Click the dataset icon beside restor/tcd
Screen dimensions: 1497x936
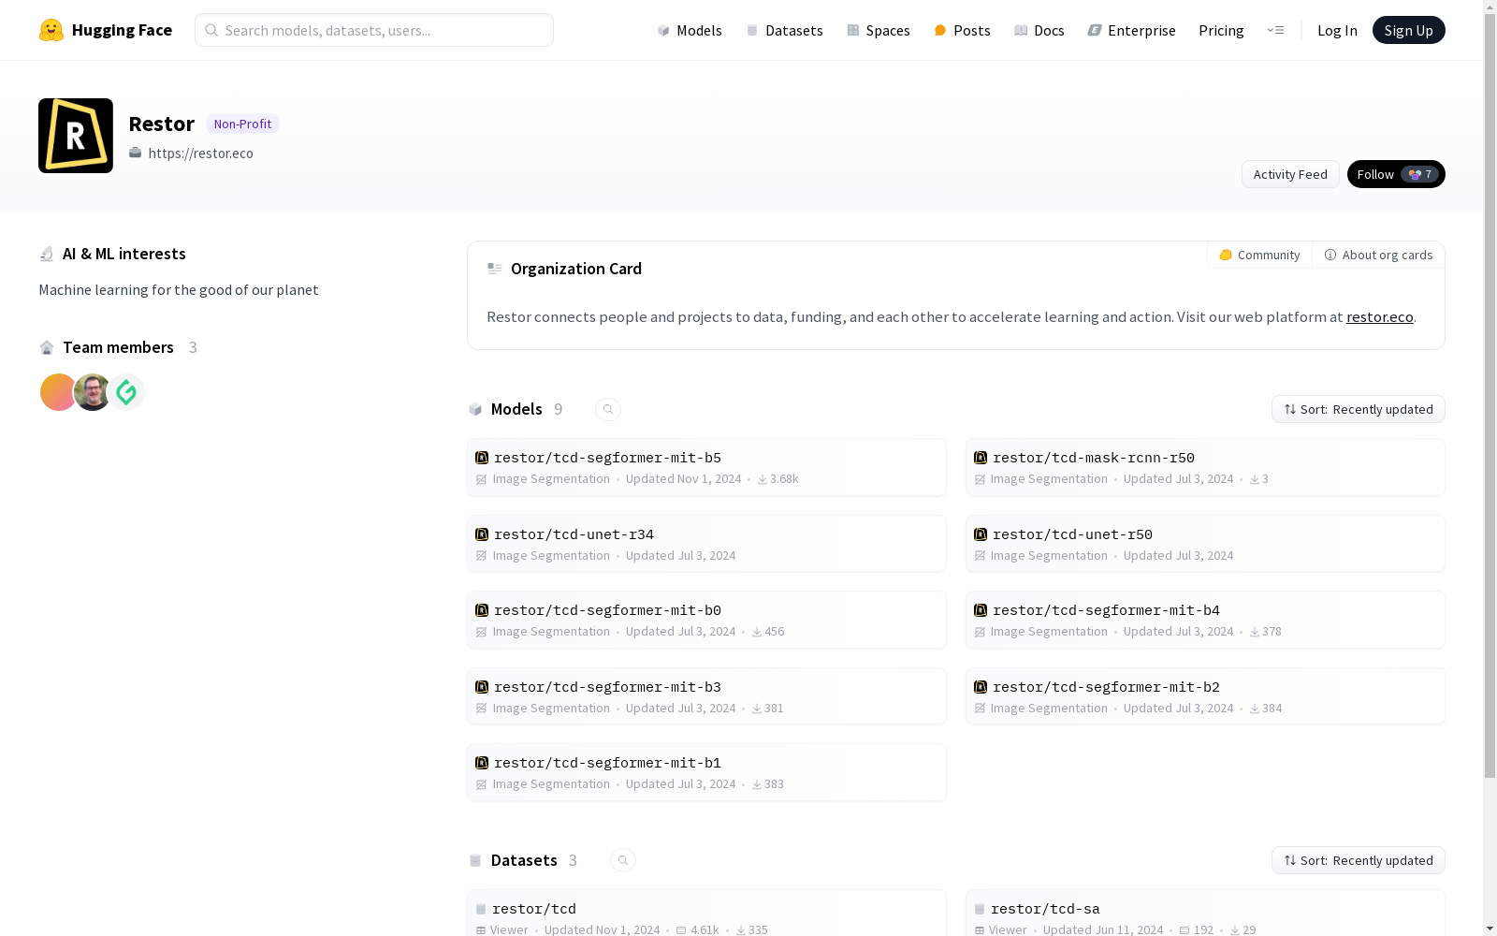click(481, 909)
